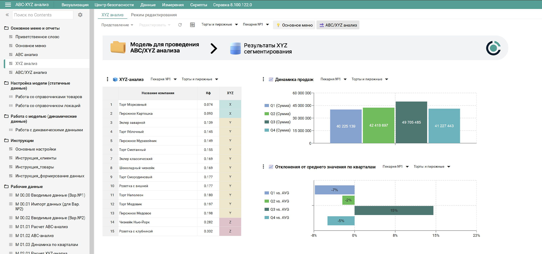Toggle Q1 (Сумма) legend series
542x254 pixels.
pos(277,106)
